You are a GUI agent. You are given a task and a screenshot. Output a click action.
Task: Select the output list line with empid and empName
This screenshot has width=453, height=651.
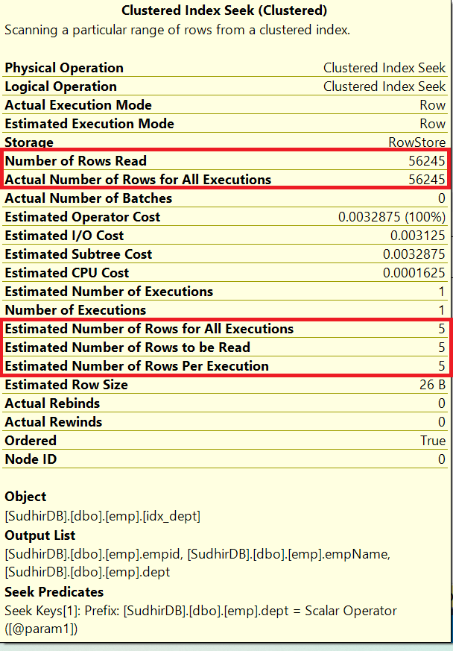coord(197,554)
